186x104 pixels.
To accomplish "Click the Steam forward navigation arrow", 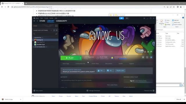I will [37, 21].
